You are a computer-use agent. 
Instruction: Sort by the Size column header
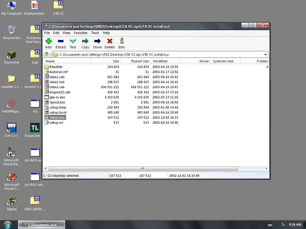tap(106, 61)
